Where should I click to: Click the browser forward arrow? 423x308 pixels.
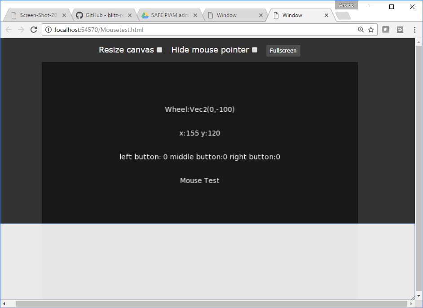click(x=21, y=30)
